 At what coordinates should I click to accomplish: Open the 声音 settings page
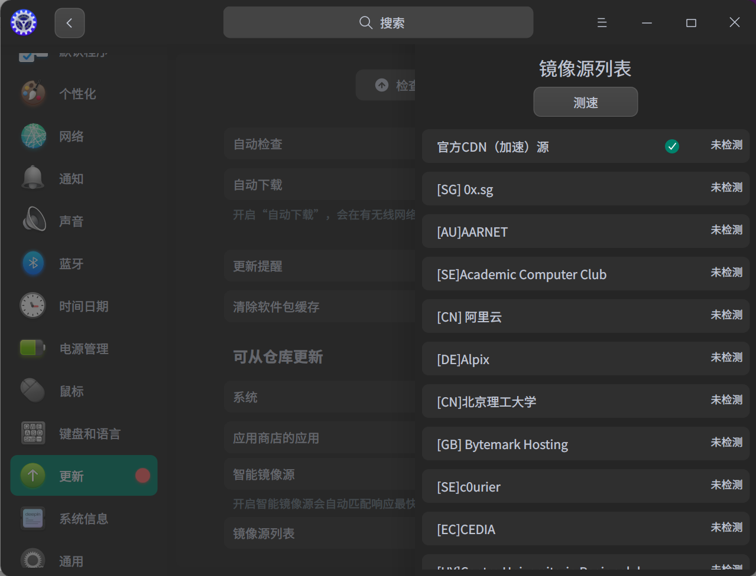coord(84,221)
